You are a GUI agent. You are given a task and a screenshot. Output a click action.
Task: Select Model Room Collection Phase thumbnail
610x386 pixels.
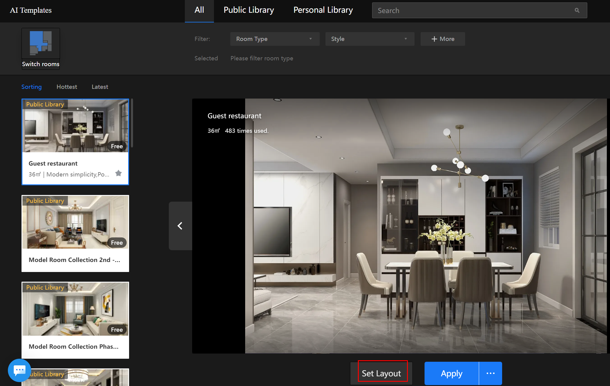coord(75,309)
